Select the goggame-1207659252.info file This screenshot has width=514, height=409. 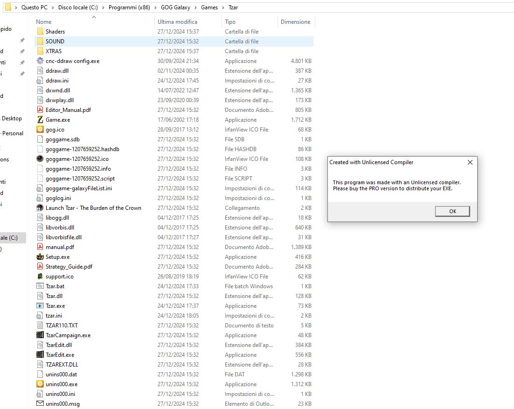[78, 169]
